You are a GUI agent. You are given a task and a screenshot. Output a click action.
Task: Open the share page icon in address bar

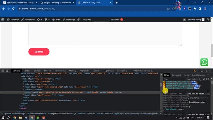click(169, 9)
